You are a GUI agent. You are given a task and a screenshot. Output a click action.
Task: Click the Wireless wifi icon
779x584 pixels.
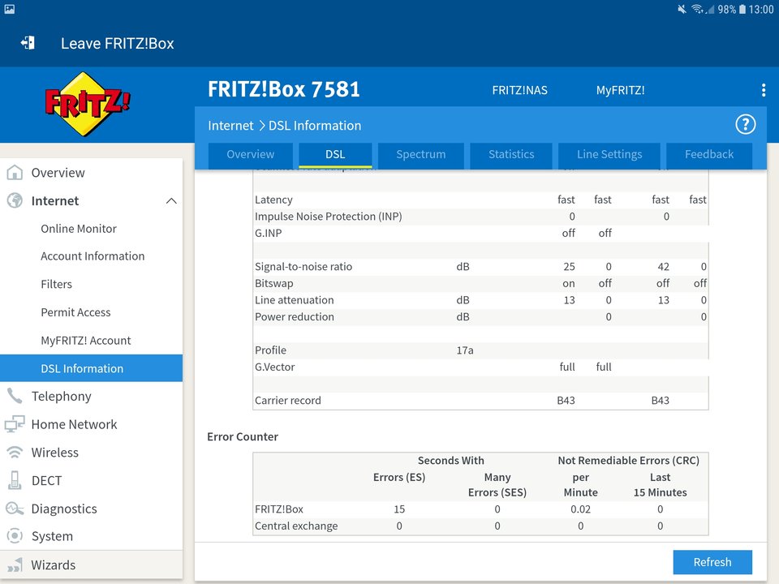coord(15,453)
